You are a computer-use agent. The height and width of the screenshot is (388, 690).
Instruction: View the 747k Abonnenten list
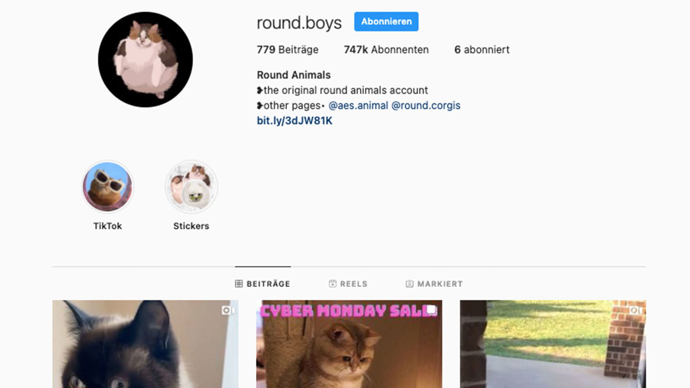click(x=386, y=50)
